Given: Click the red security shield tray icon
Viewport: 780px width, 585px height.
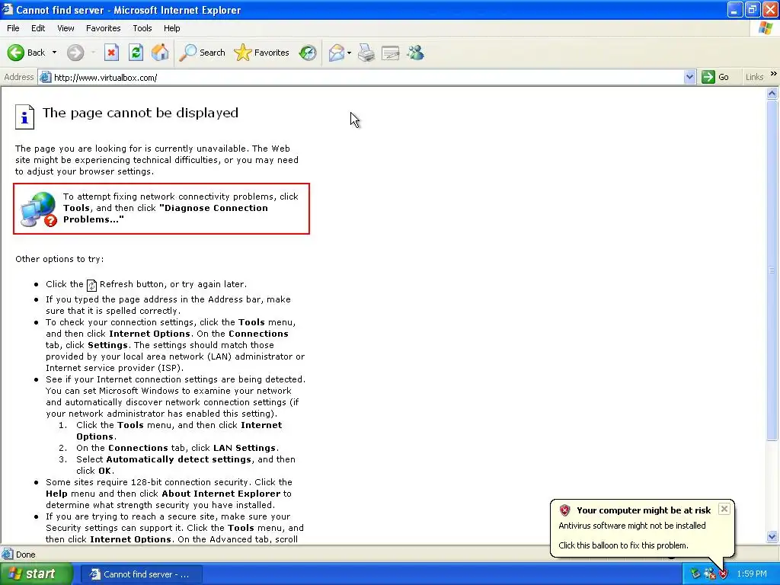Looking at the screenshot, I should click(723, 574).
